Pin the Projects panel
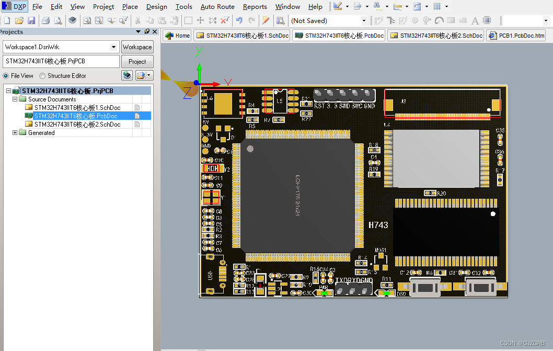The image size is (553, 351). click(x=147, y=31)
